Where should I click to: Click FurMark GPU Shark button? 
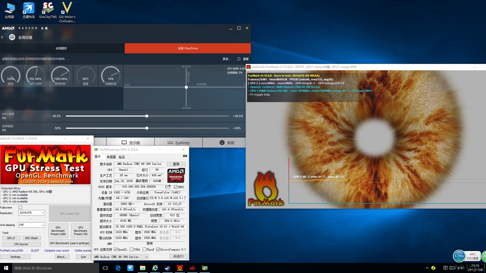point(32,238)
